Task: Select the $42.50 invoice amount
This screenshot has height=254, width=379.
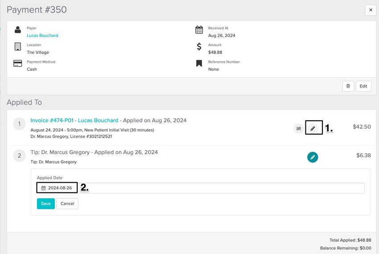Action: 362,127
